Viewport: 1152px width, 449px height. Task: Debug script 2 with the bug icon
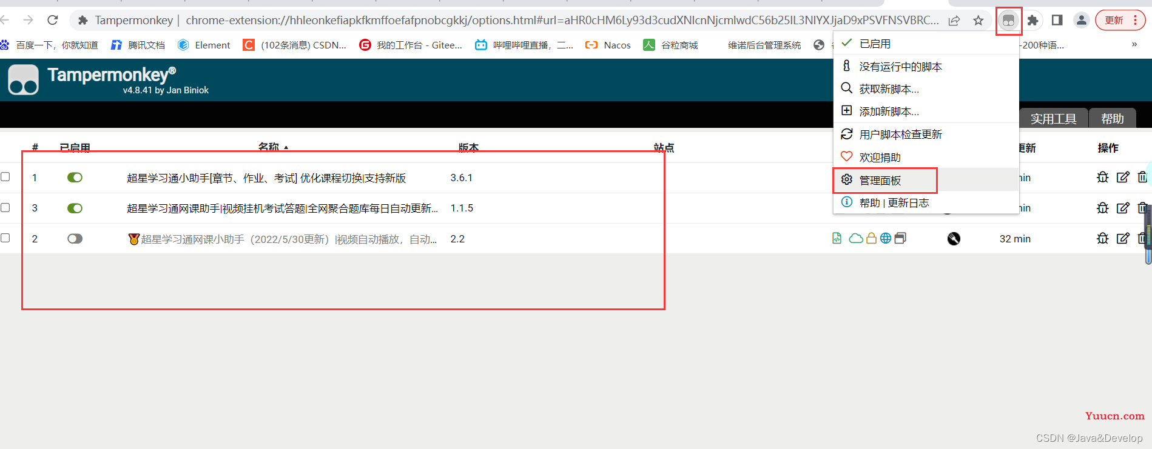point(1102,238)
